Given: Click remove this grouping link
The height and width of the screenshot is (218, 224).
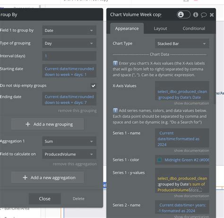Looking at the screenshot, I should 77,111.
